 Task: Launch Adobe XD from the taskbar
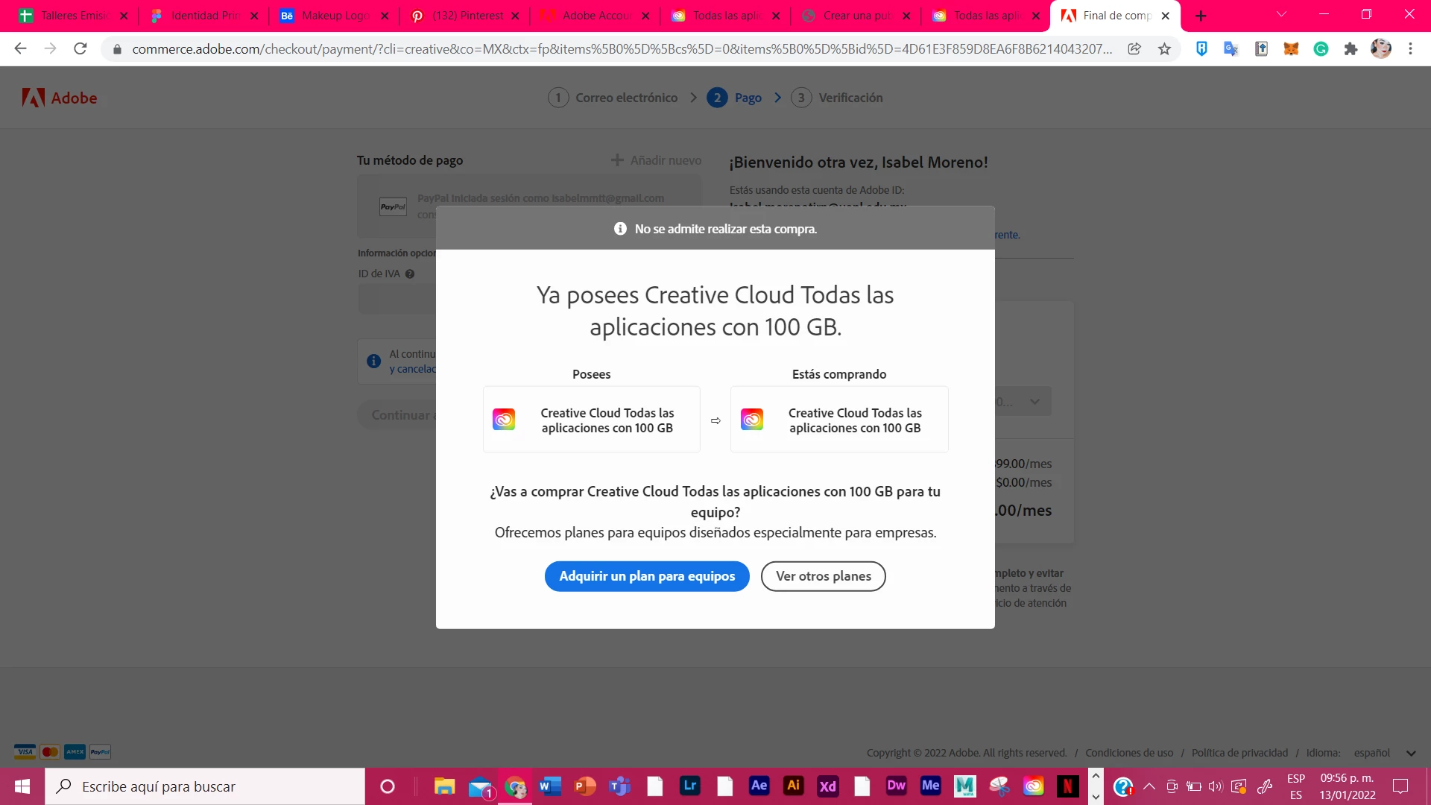pyautogui.click(x=827, y=786)
